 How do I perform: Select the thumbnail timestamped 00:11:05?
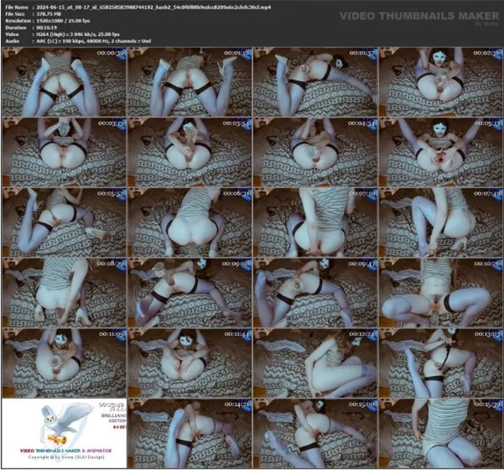(64, 363)
